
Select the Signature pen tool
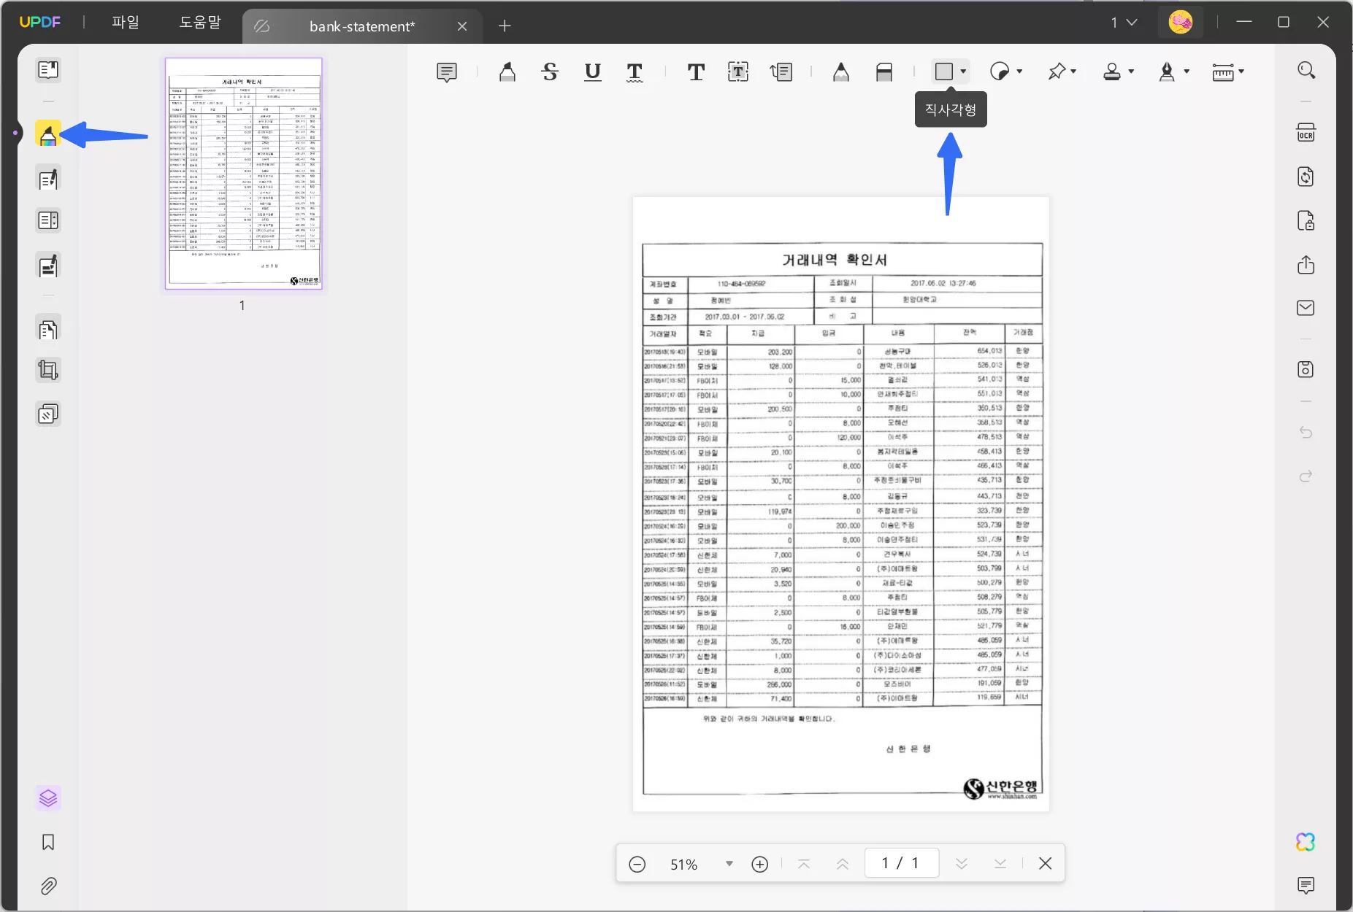pos(1167,72)
